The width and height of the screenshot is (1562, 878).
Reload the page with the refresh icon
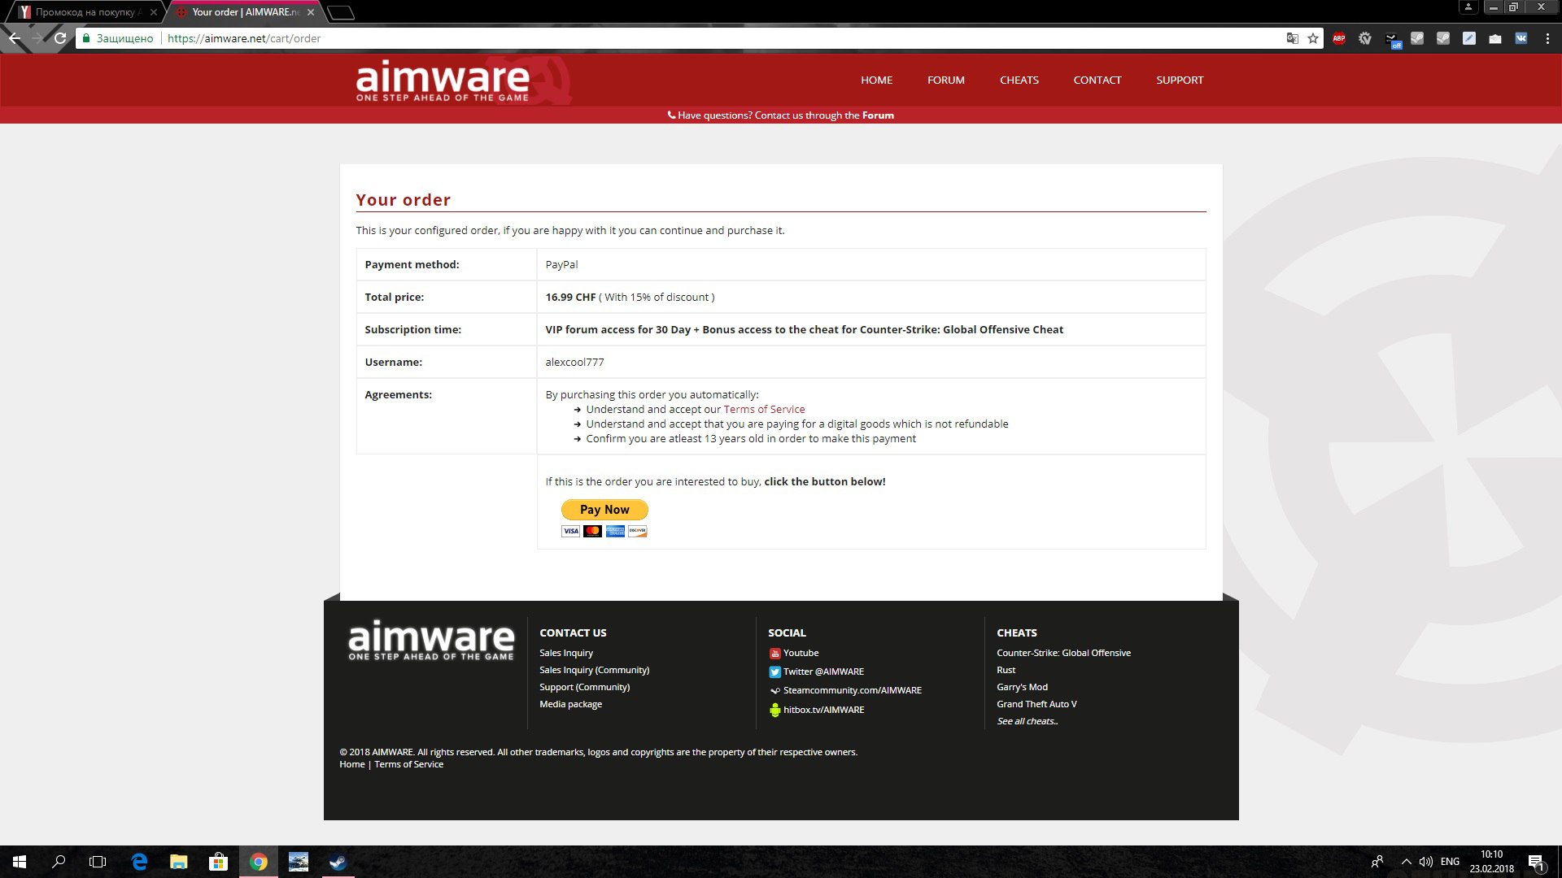point(60,38)
